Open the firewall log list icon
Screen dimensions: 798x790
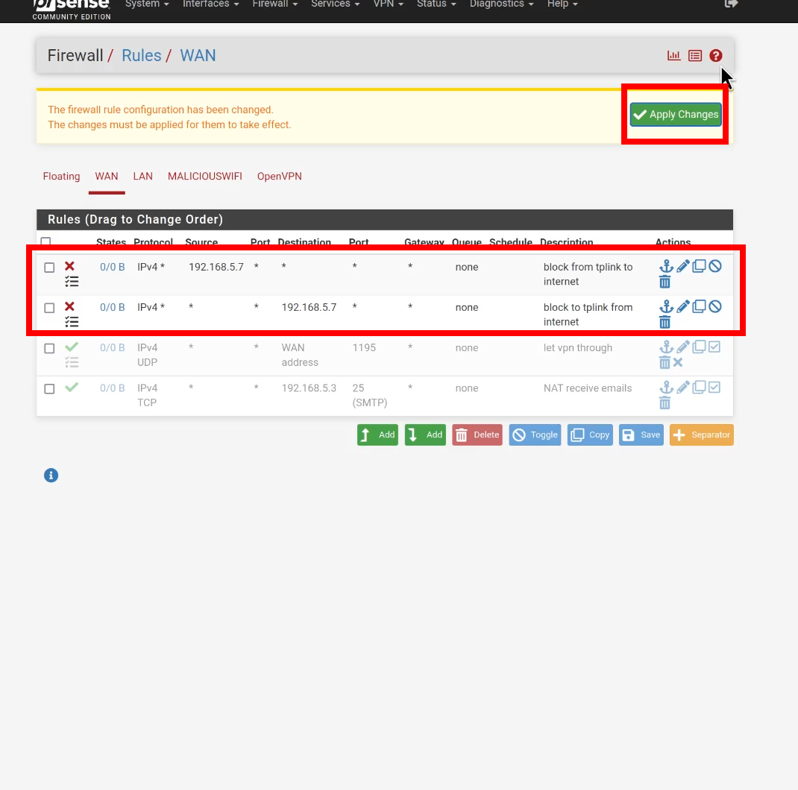[x=694, y=56]
